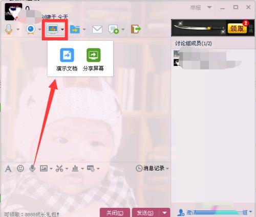Screen dimensions: 256x217
Task: Expand the send file dropdown arrow
Action: [84, 30]
